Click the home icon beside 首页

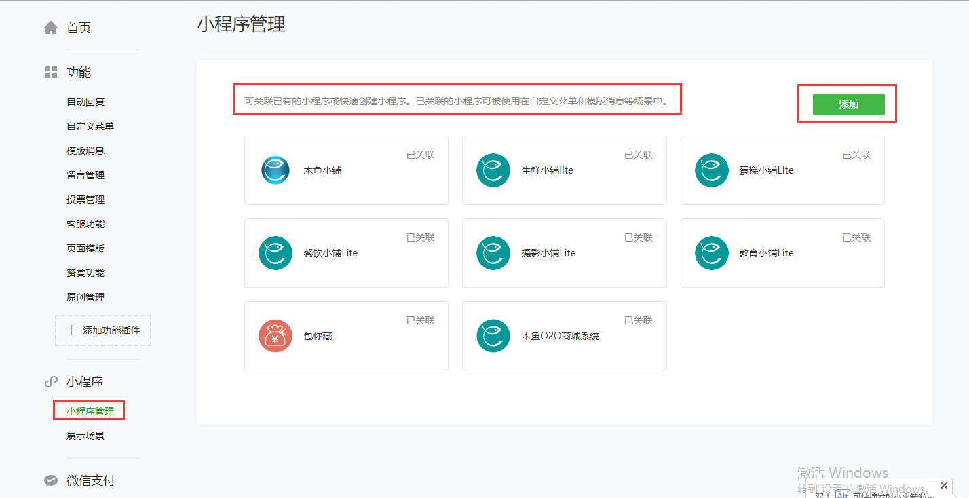[51, 28]
